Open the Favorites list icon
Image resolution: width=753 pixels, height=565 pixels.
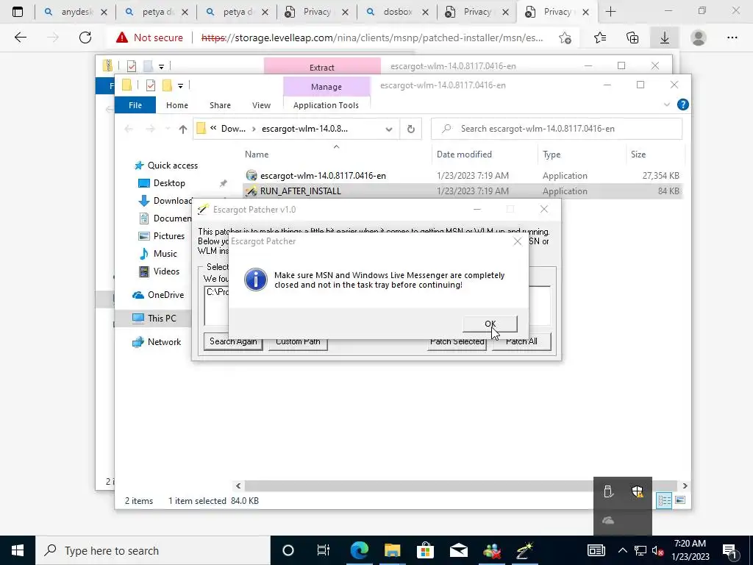click(600, 38)
